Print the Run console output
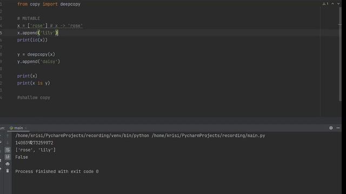 tap(8, 164)
